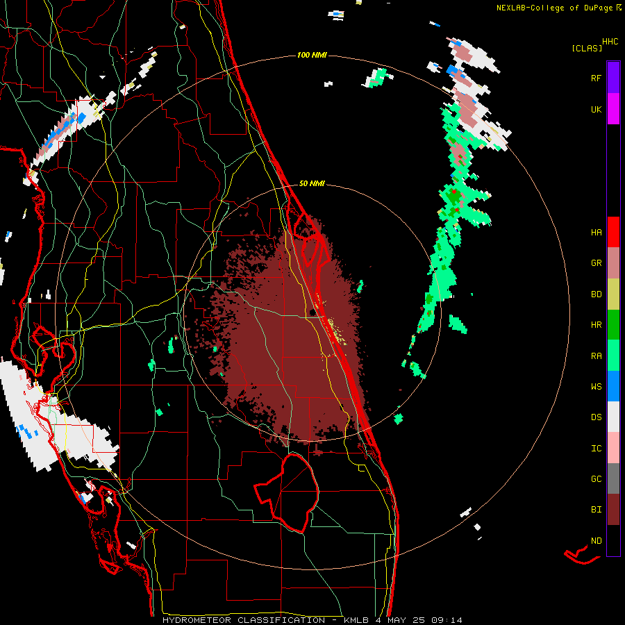Screen dimensions: 625x625
Task: Click the UK legend label
Action: pos(596,109)
